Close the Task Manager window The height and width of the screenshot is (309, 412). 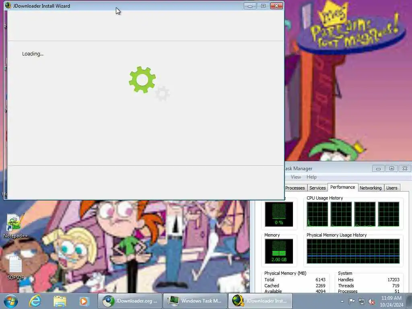click(405, 169)
